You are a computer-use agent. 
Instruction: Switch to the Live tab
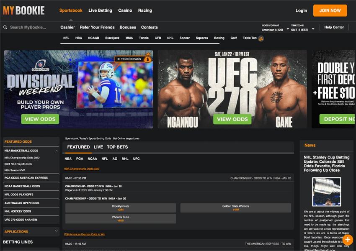98,147
